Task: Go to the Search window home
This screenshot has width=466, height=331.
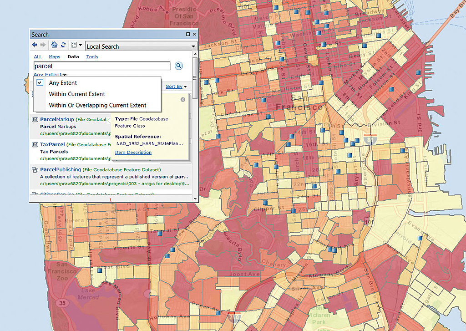Action: point(55,45)
